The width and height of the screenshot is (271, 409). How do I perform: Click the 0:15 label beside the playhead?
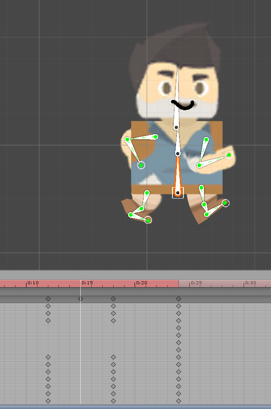(x=87, y=283)
